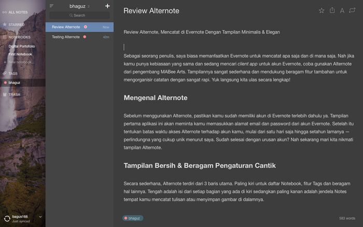Screen dimensions: 363x227
Task: Click the Review Alternote note title
Action: click(x=151, y=11)
